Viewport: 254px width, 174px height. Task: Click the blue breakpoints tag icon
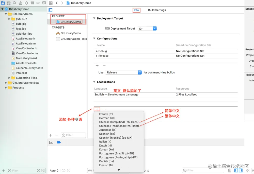point(59,142)
